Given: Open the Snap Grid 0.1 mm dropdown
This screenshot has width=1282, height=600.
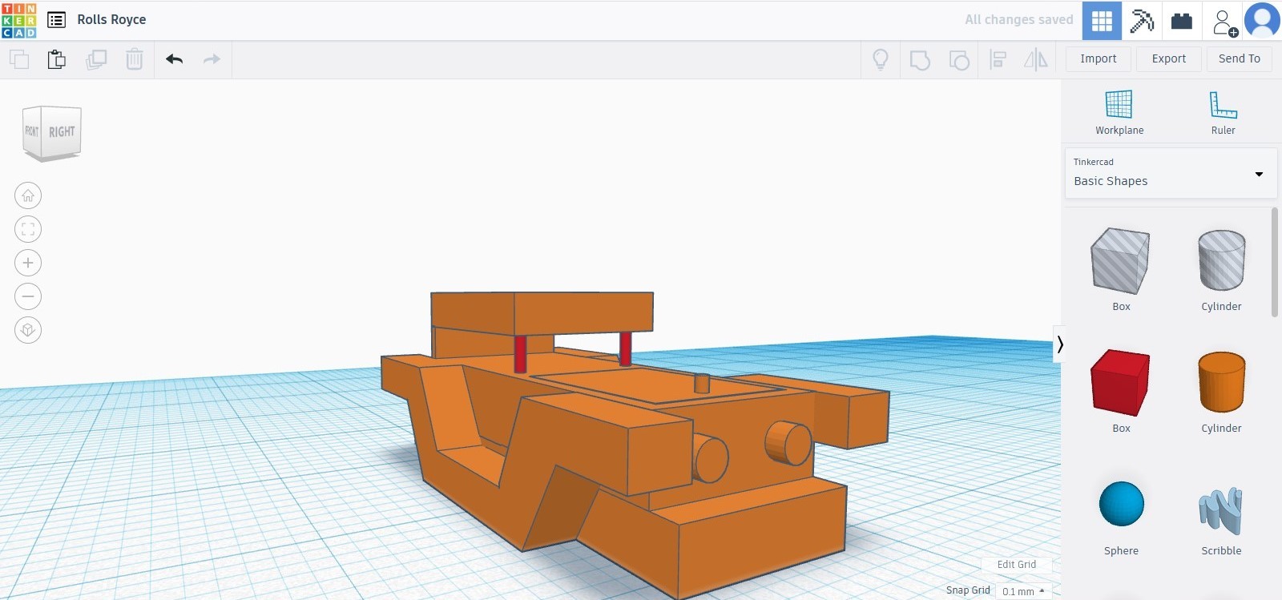Looking at the screenshot, I should (x=1023, y=591).
